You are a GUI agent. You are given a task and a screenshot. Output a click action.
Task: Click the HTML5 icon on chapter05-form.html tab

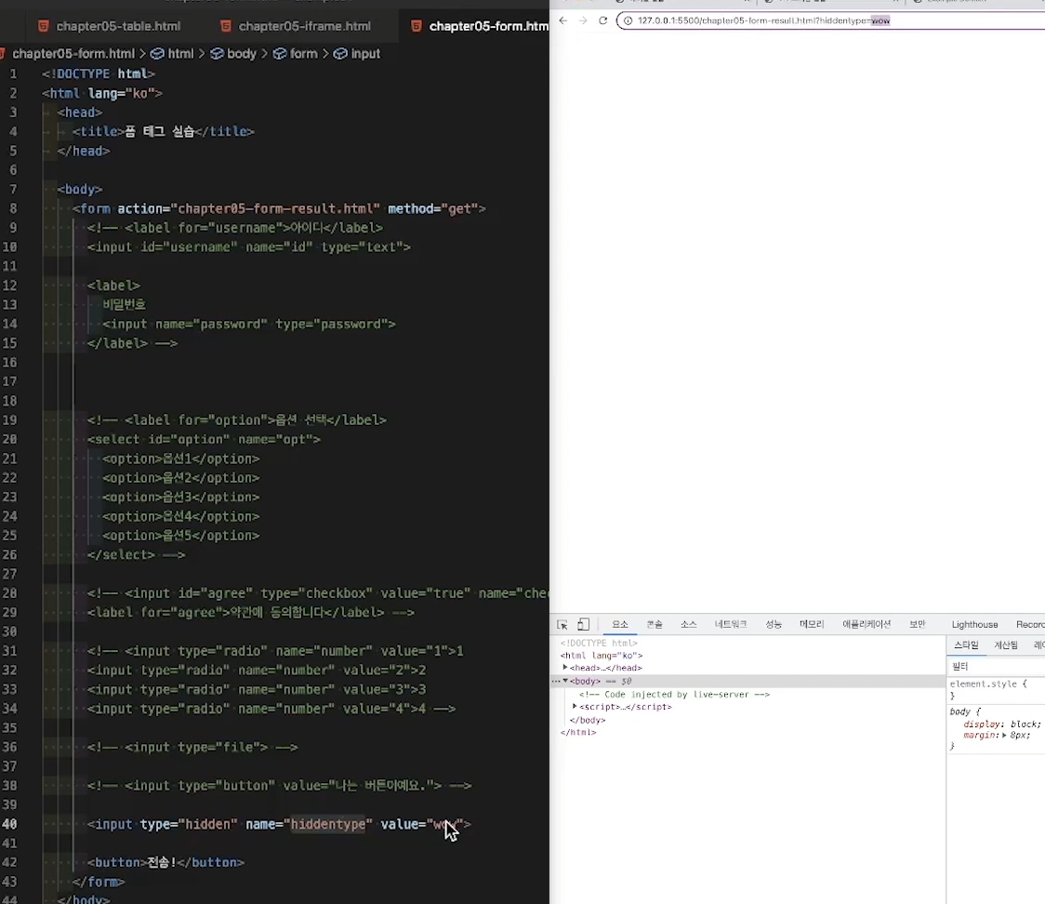pyautogui.click(x=416, y=26)
